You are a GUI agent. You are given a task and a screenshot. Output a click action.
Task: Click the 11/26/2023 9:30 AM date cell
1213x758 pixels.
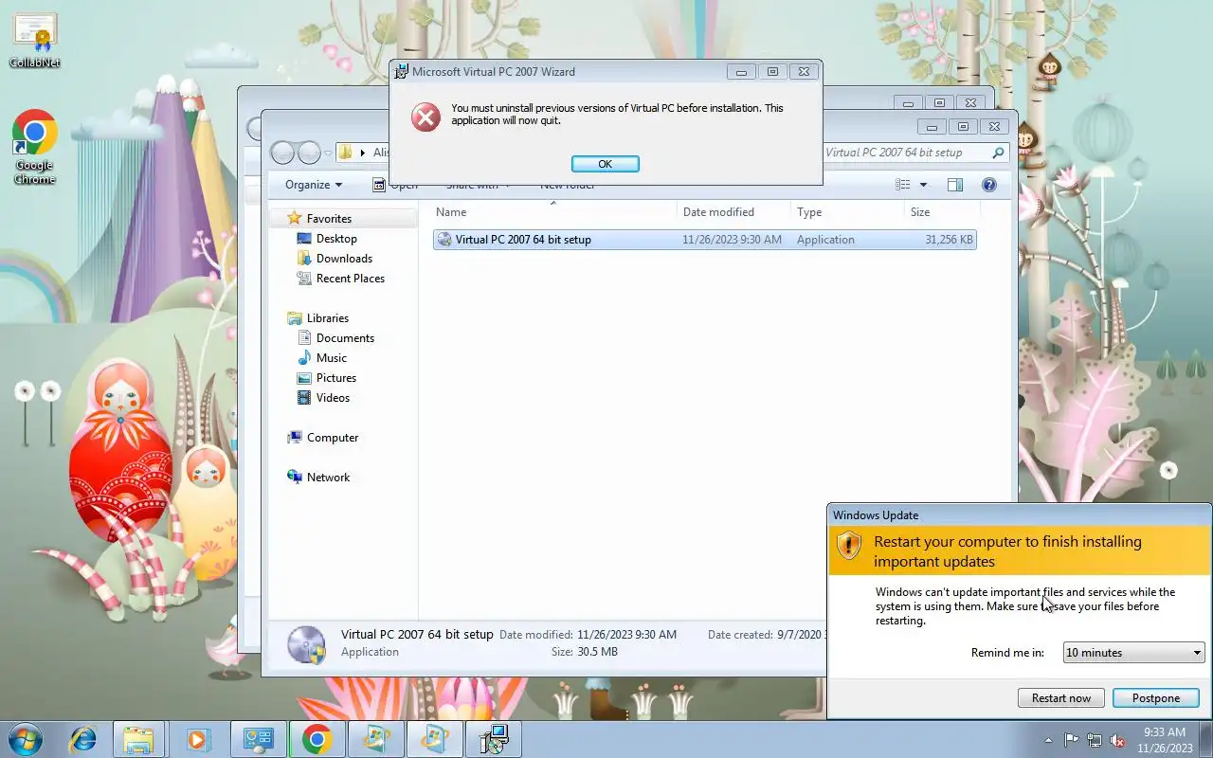coord(732,240)
